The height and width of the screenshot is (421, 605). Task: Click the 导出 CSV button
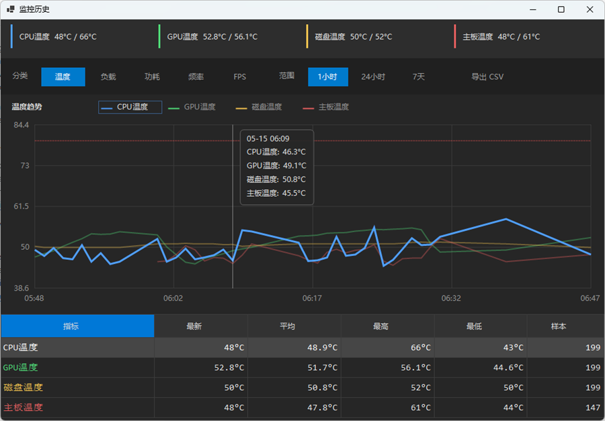click(487, 77)
